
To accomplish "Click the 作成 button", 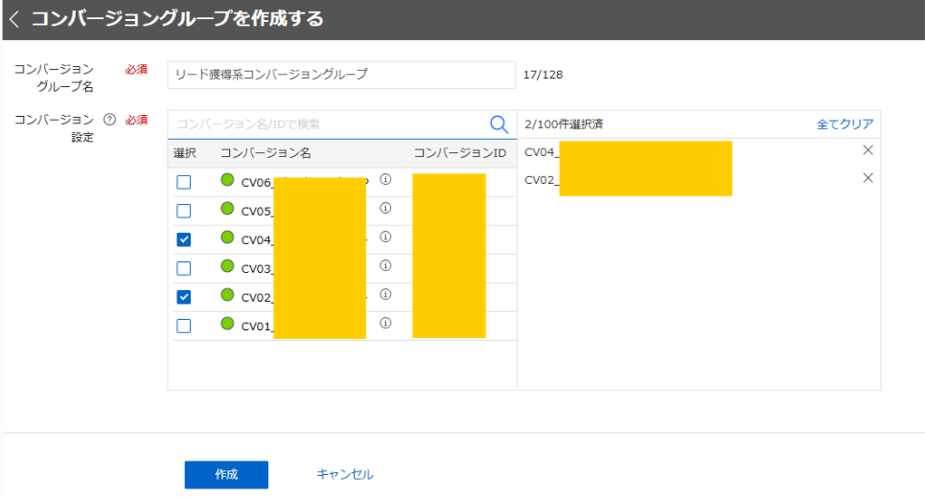I will [226, 475].
